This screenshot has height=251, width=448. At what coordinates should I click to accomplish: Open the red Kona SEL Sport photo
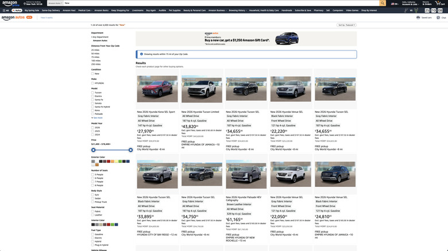(x=157, y=89)
